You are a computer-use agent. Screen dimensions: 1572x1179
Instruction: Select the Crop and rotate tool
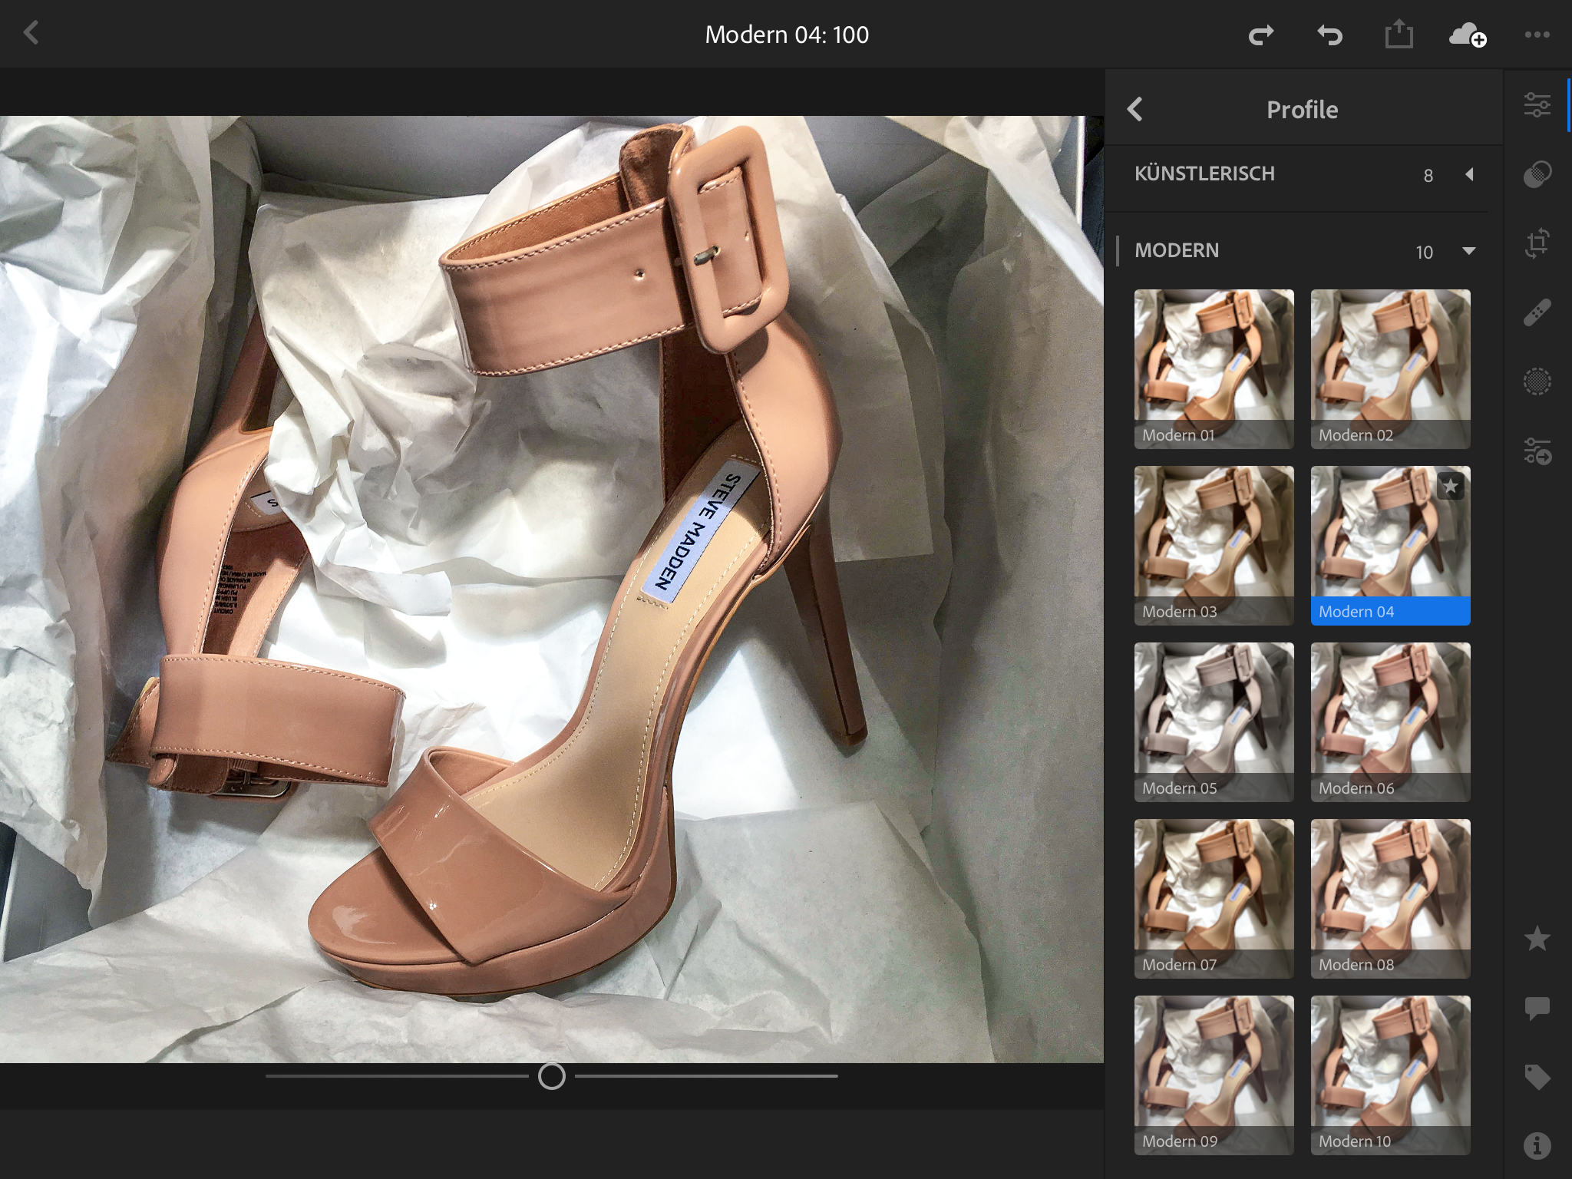1537,243
